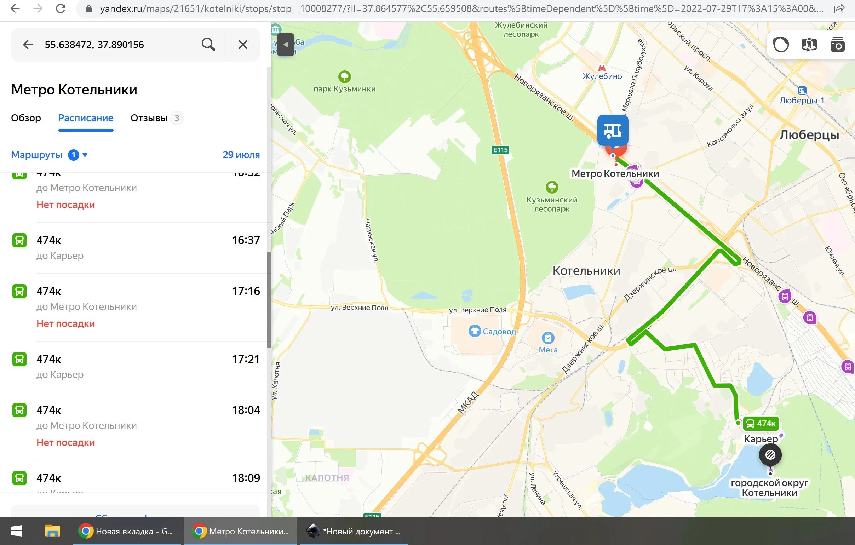855x545 pixels.
Task: Click the Метро Котельники map label
Action: pos(615,174)
